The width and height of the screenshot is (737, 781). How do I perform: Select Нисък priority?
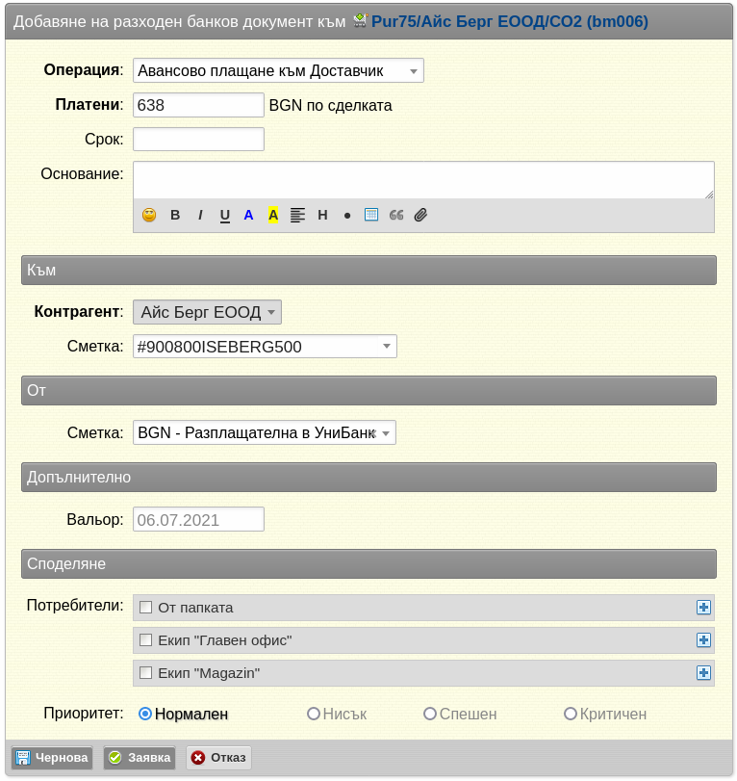click(314, 714)
